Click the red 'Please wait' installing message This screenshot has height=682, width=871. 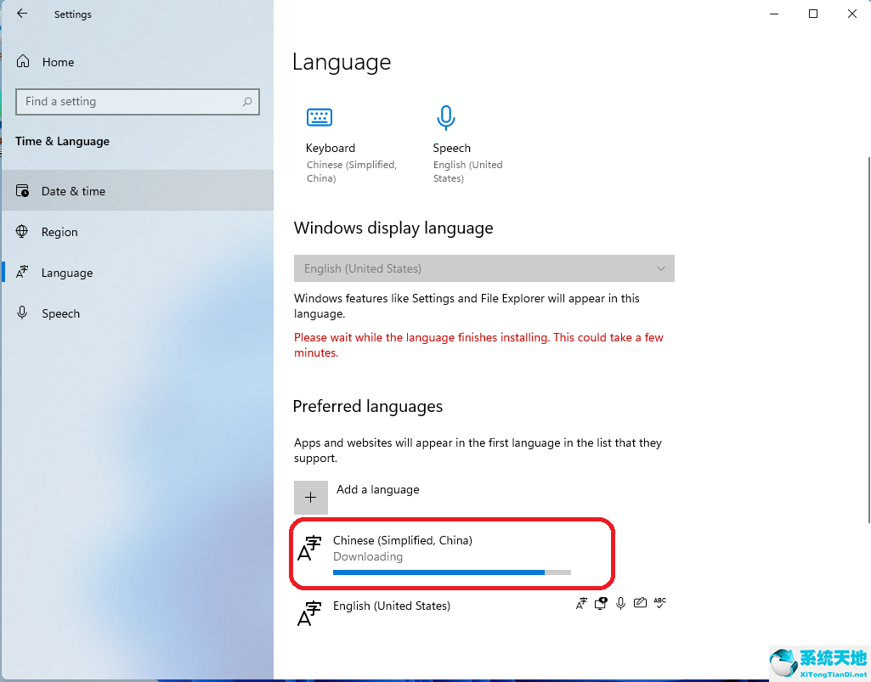pos(478,345)
